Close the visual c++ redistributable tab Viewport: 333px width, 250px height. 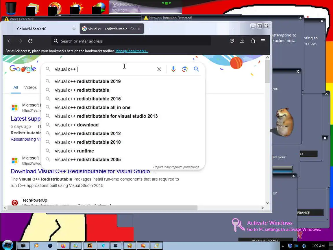point(139,28)
